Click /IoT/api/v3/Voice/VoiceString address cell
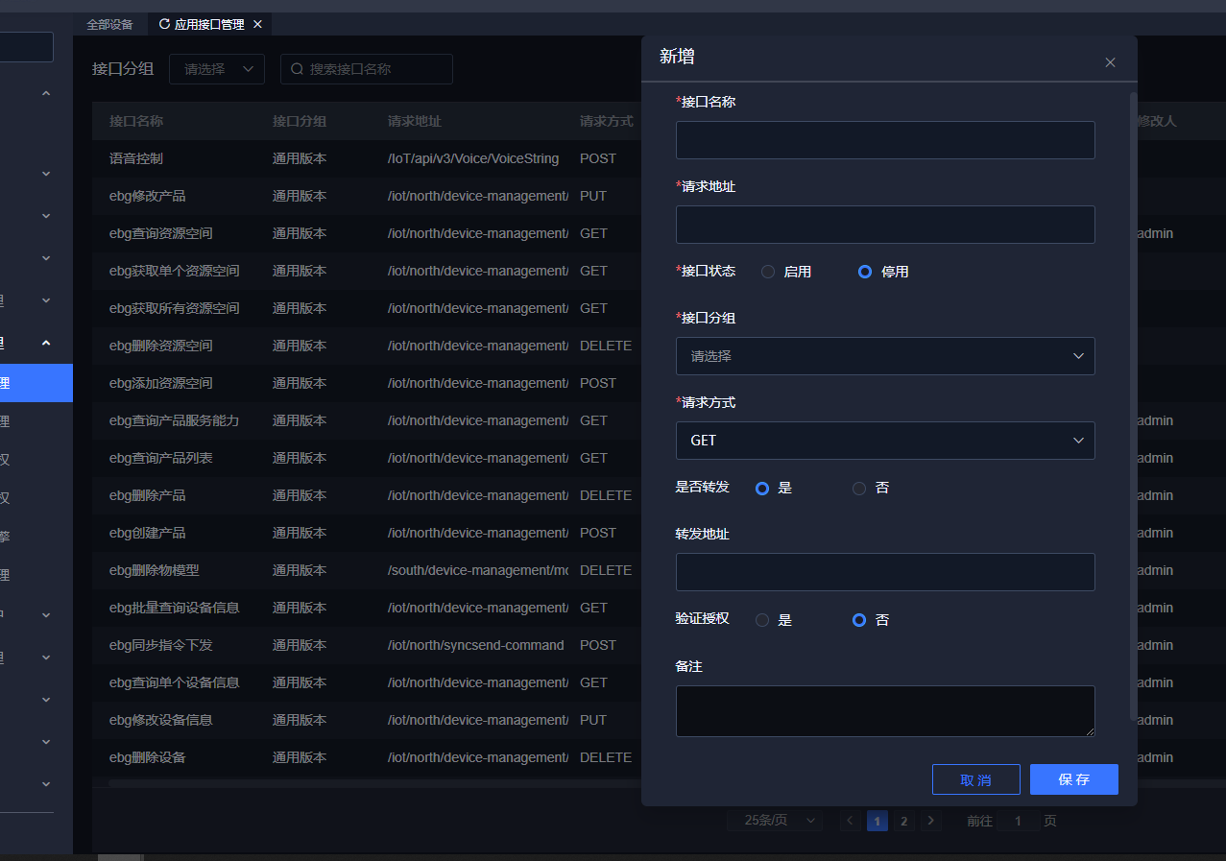The height and width of the screenshot is (861, 1226). pos(473,158)
